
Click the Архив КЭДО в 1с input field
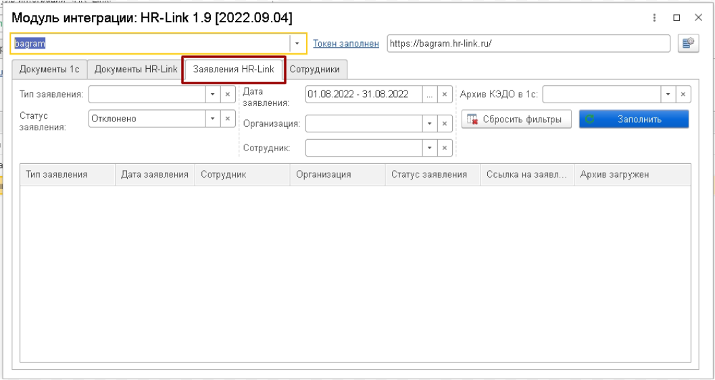(602, 94)
